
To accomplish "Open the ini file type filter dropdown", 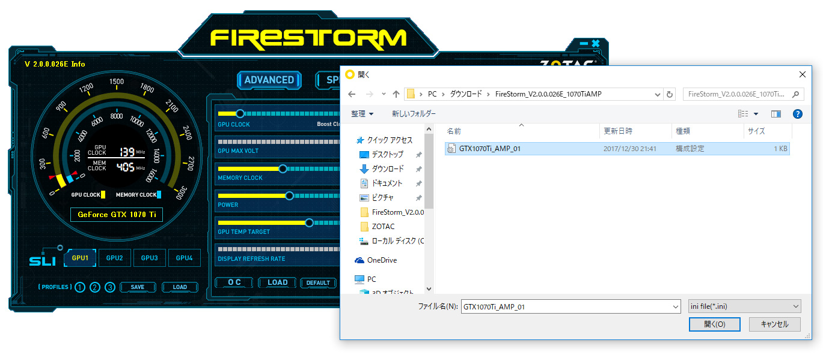I will [745, 306].
